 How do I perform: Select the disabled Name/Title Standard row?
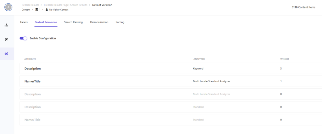(x=32, y=120)
